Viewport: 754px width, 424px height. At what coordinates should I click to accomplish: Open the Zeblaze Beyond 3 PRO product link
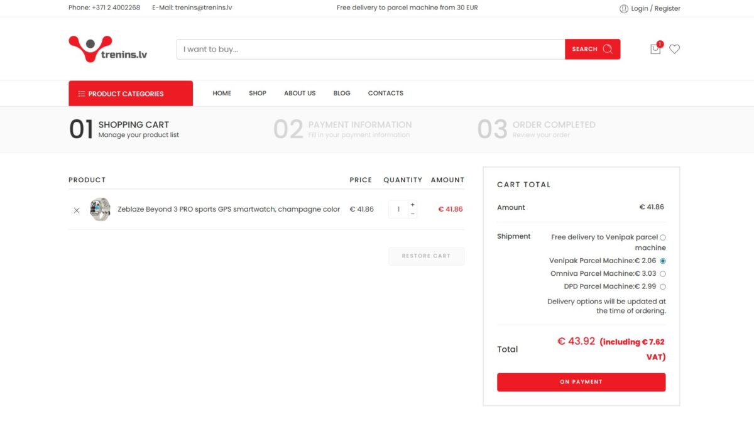(229, 209)
